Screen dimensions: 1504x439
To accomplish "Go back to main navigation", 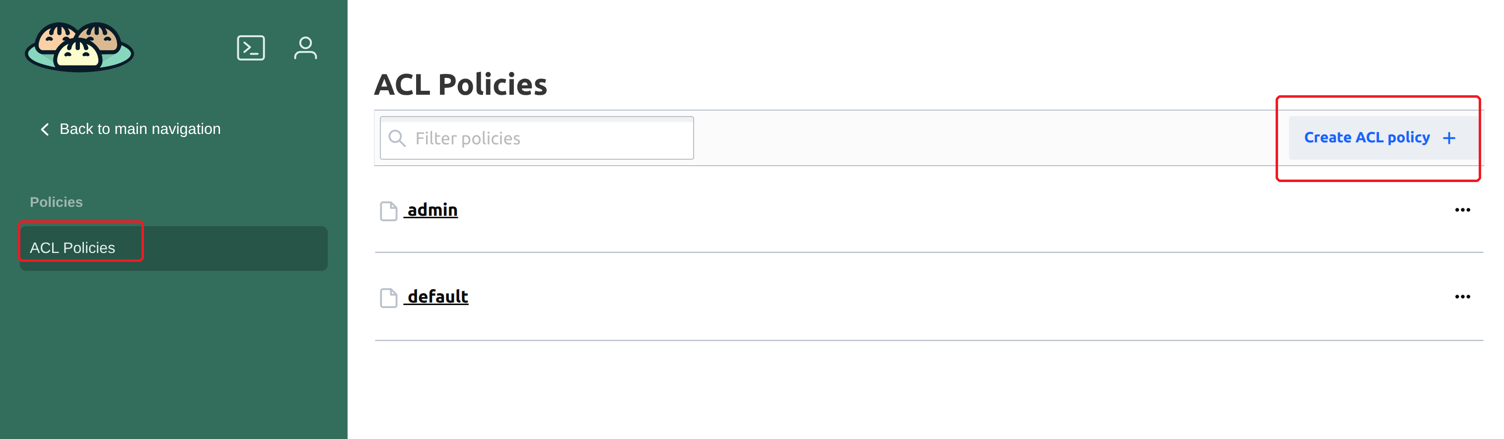I will [140, 129].
